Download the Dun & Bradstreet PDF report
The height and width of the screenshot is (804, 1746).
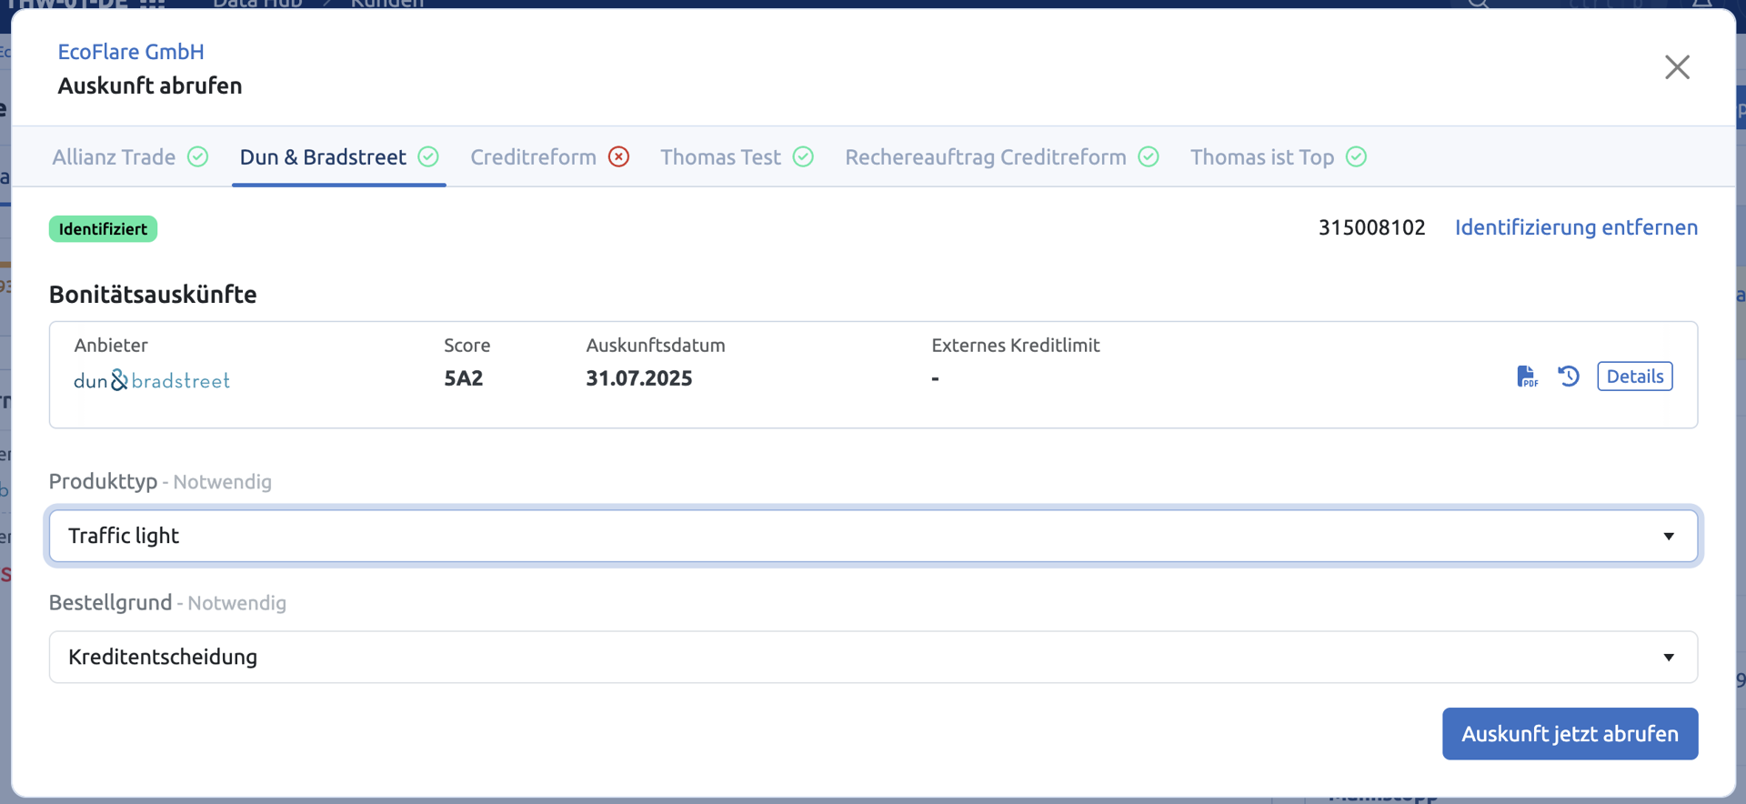(1527, 377)
